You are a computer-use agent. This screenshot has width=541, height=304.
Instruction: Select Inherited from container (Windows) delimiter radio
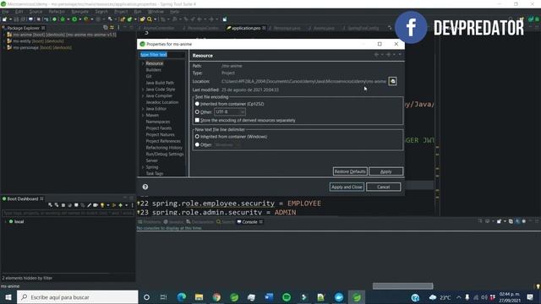pos(197,137)
